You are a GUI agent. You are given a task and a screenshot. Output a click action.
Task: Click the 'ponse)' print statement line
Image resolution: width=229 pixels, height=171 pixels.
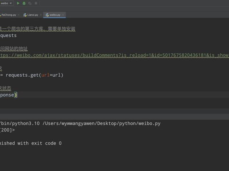[9, 95]
